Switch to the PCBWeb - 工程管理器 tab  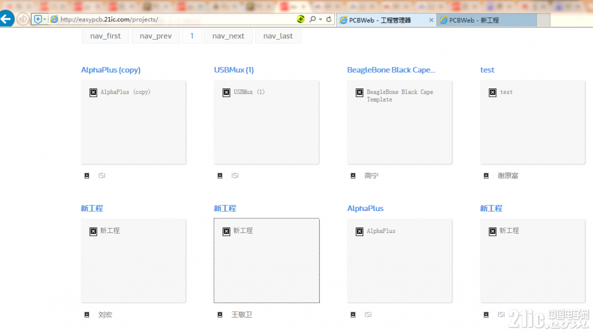[380, 20]
